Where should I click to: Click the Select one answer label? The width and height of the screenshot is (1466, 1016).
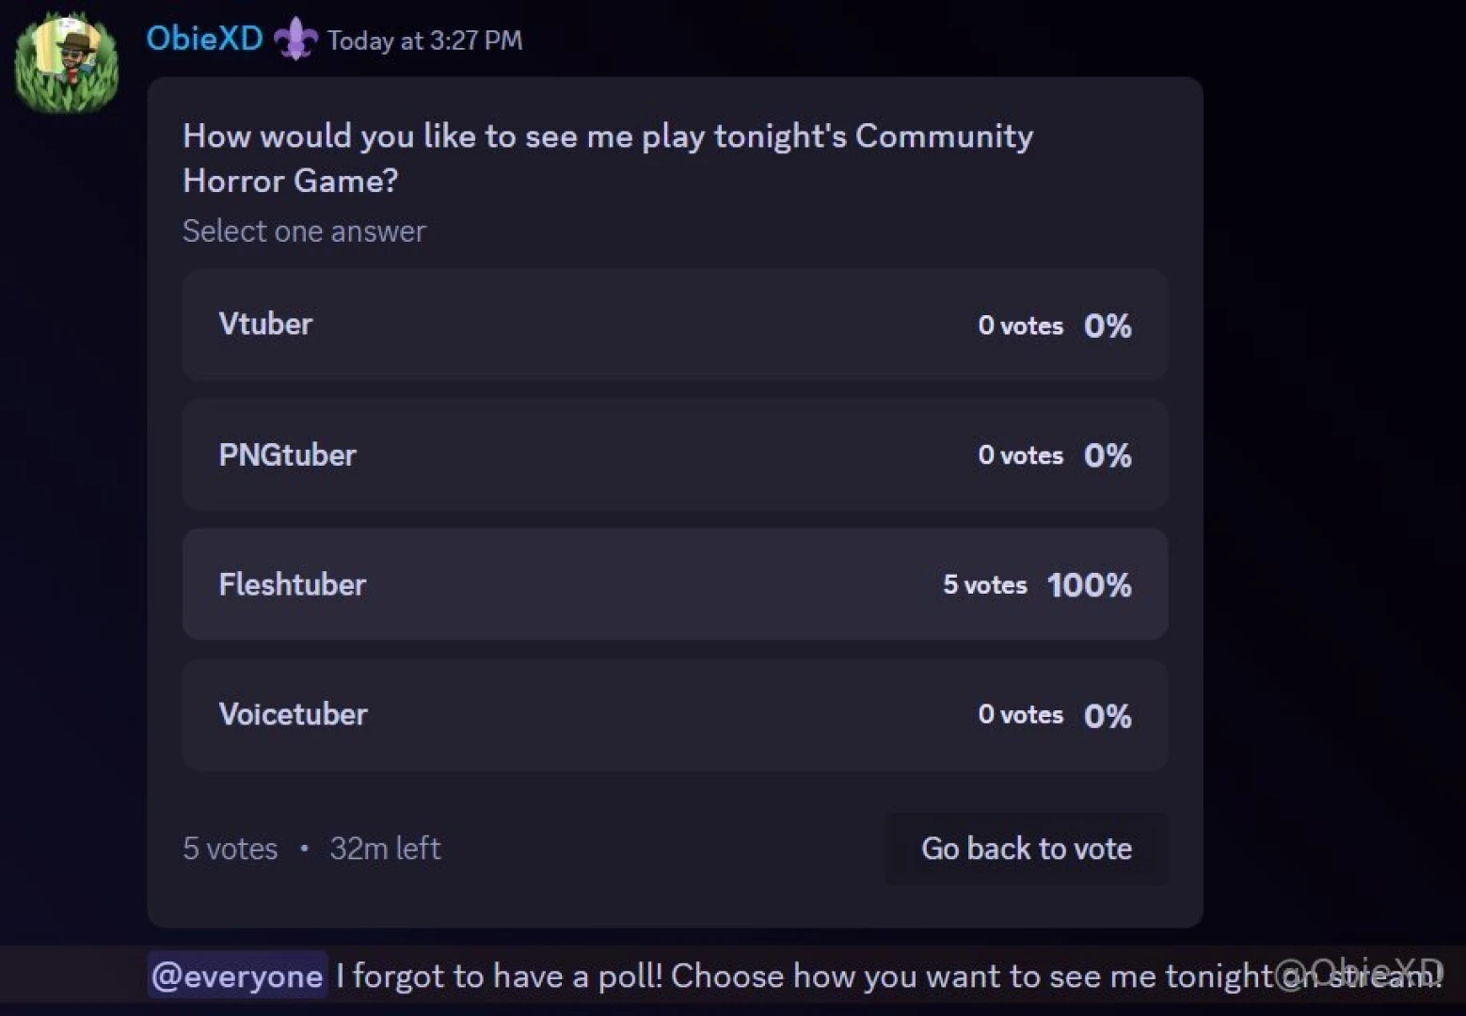pyautogui.click(x=304, y=230)
